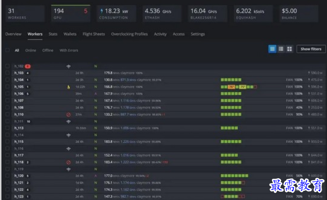The image size is (327, 200).
Task: Tick checkbox for worker h_102
Action: (7, 66)
